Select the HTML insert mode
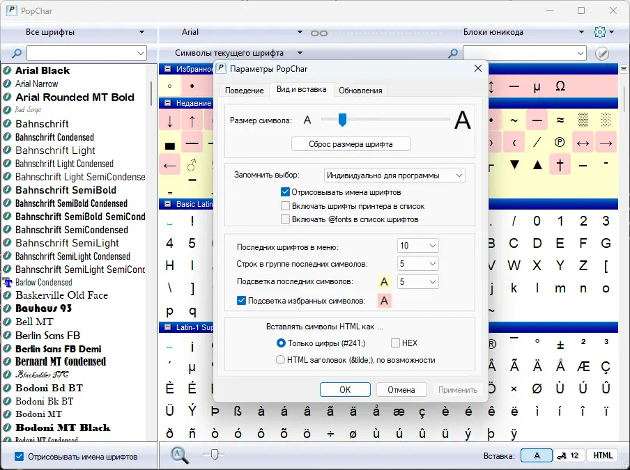Viewport: 630px width, 470px height. 602,455
